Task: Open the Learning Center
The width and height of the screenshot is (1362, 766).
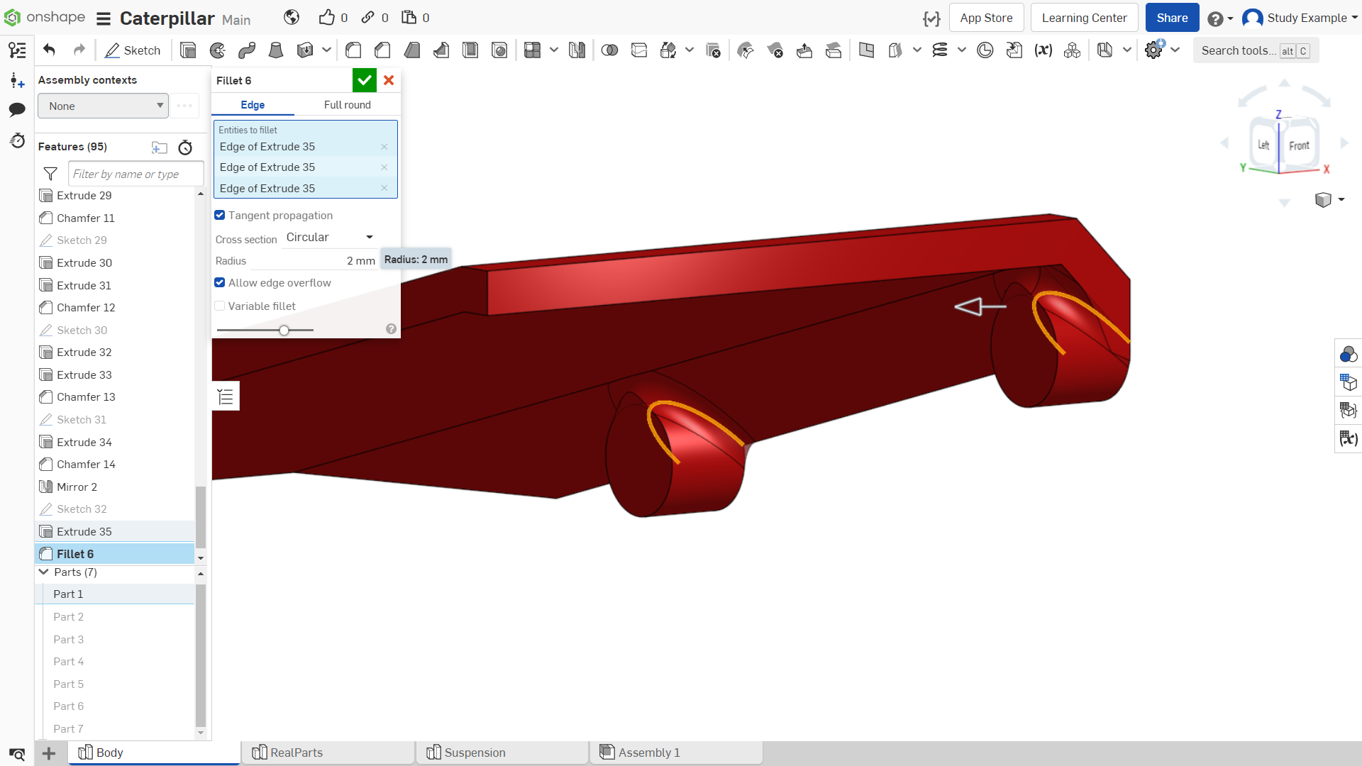Action: (1084, 18)
